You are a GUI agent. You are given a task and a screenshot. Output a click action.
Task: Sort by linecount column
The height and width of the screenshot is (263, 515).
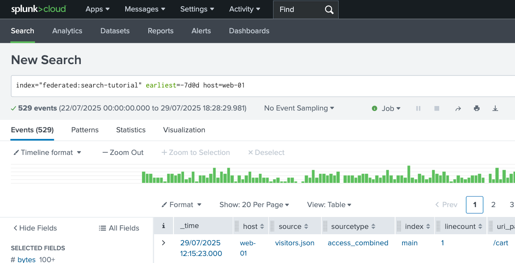coord(480,226)
